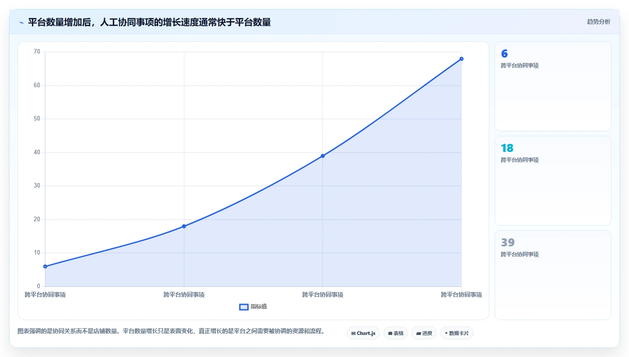Screen dimensions: 629x357
Task: Click the y-axis label 30
Action: coord(37,186)
